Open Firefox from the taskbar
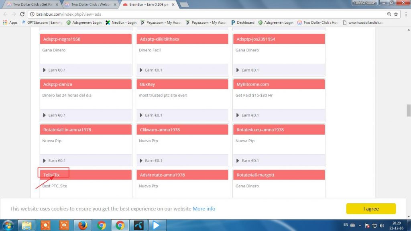The height and width of the screenshot is (231, 411). (x=83, y=225)
